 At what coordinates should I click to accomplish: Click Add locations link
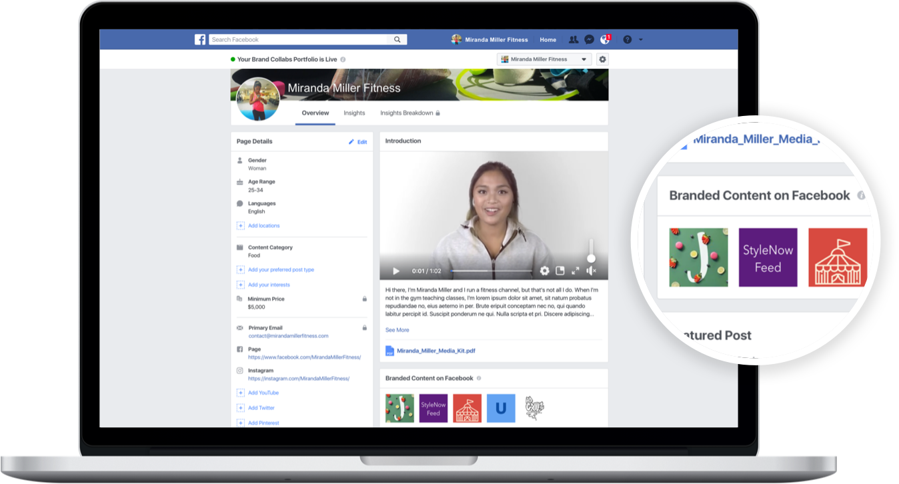[x=264, y=226]
